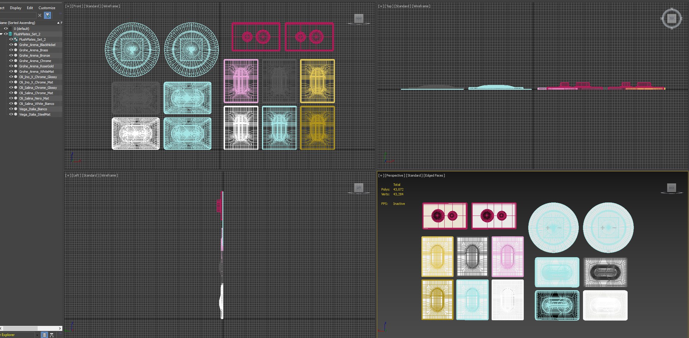Hide the 0 (default) layer

(x=6, y=29)
